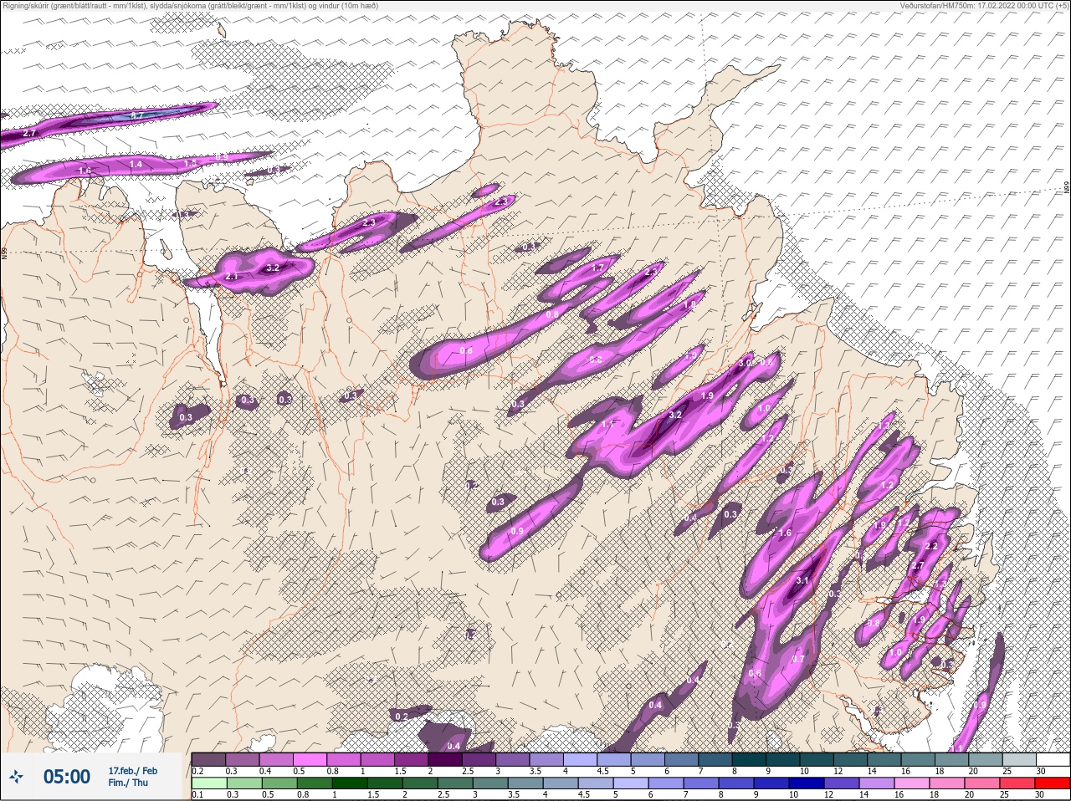
Task: Pick the lower legend bright red swatch at 30
Action: (x=1052, y=784)
